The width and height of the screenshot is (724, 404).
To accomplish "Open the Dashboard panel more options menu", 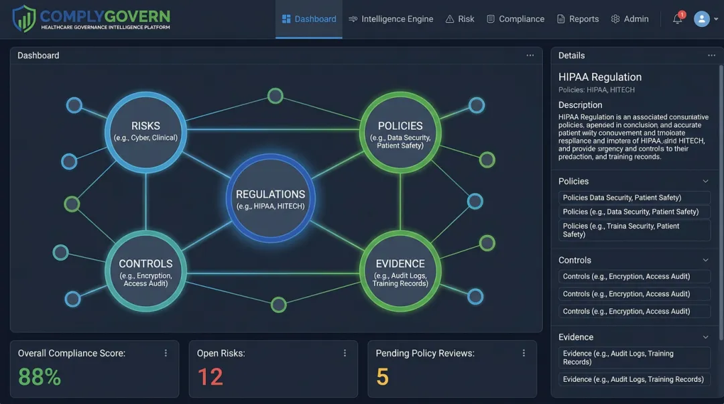I will 530,56.
